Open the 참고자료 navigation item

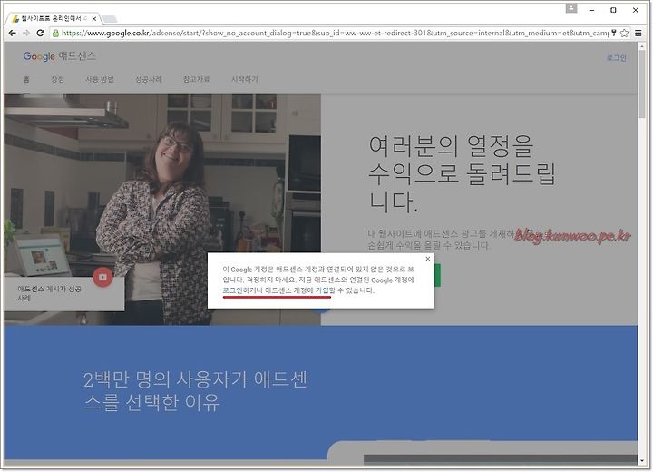196,79
